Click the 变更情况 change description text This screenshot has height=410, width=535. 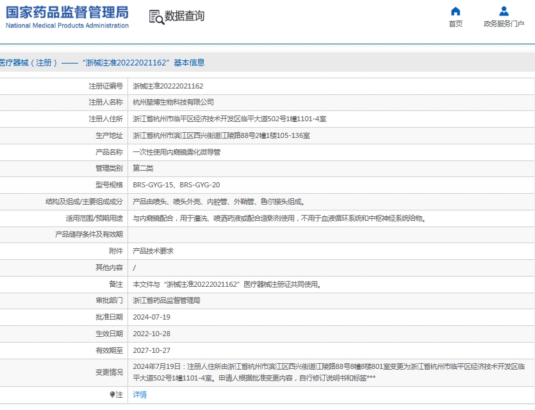[329, 372]
